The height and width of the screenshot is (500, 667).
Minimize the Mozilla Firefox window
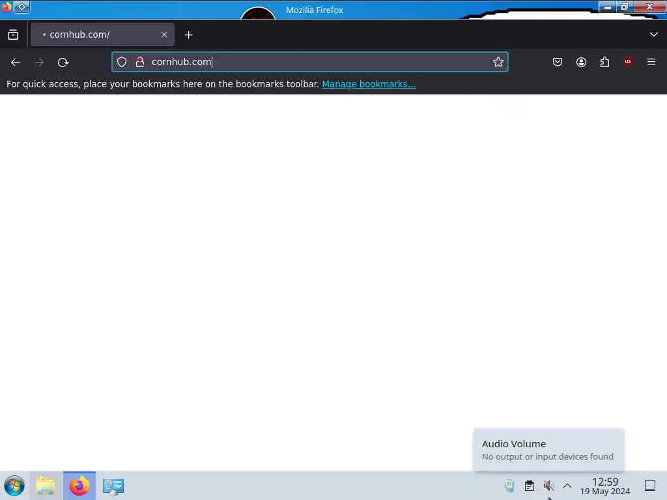point(608,7)
